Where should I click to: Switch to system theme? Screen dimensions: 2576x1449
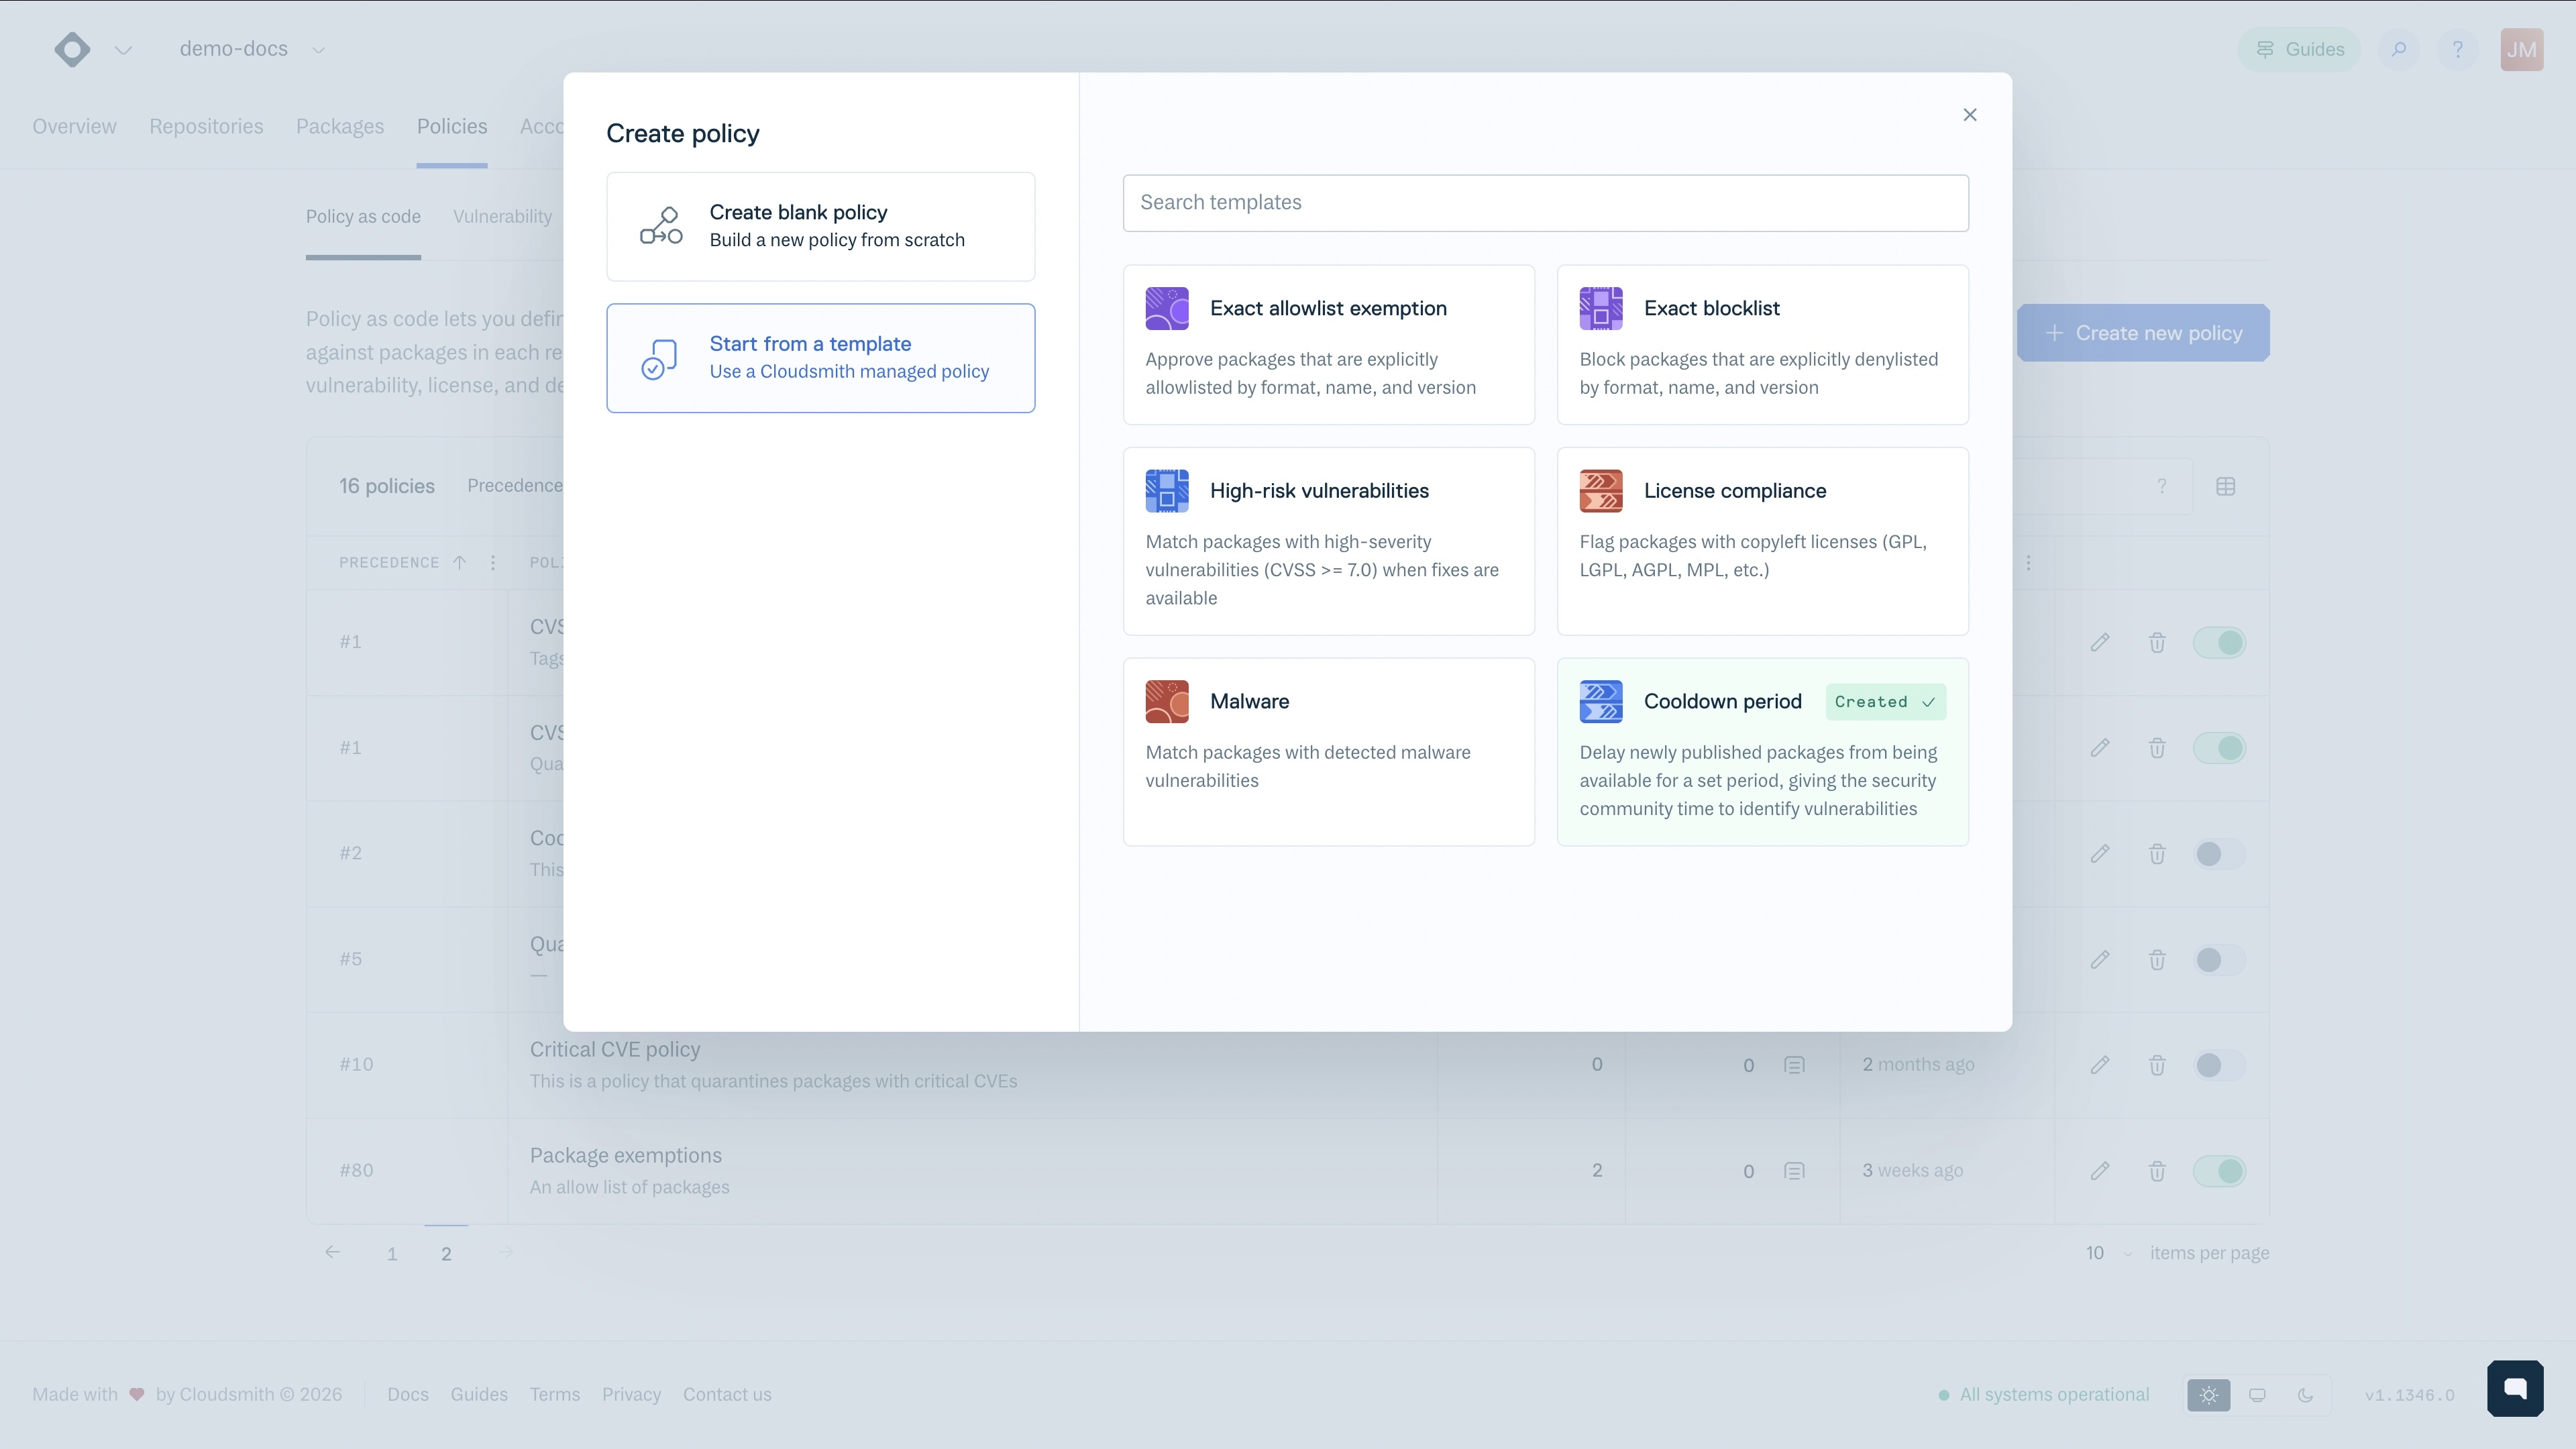click(2257, 1395)
